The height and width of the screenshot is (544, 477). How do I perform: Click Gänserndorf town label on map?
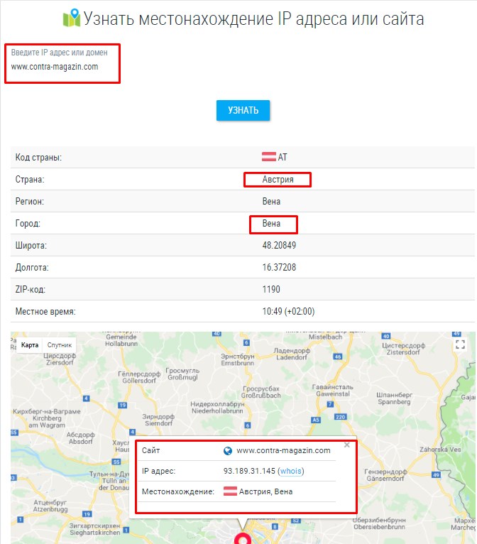385,479
